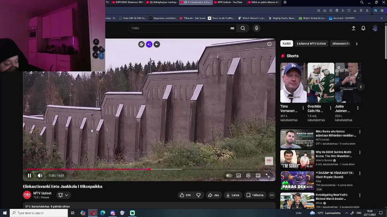Dislike the video with thumbs down
Screen dimensions: 387x217
pos(198,195)
